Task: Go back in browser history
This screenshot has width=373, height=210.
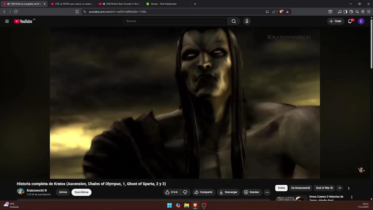Action: click(x=4, y=12)
